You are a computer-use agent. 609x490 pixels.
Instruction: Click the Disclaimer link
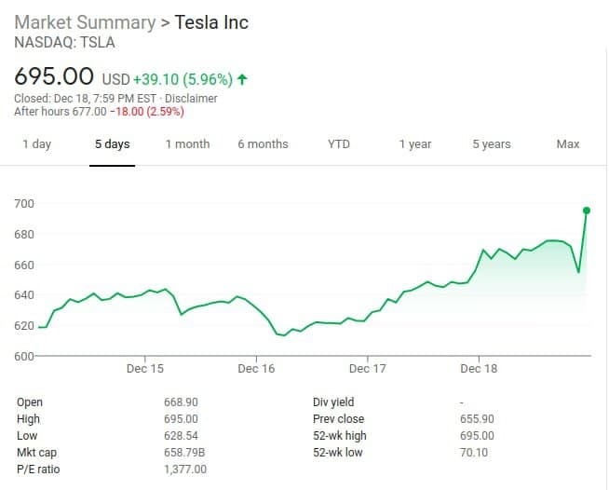click(190, 98)
